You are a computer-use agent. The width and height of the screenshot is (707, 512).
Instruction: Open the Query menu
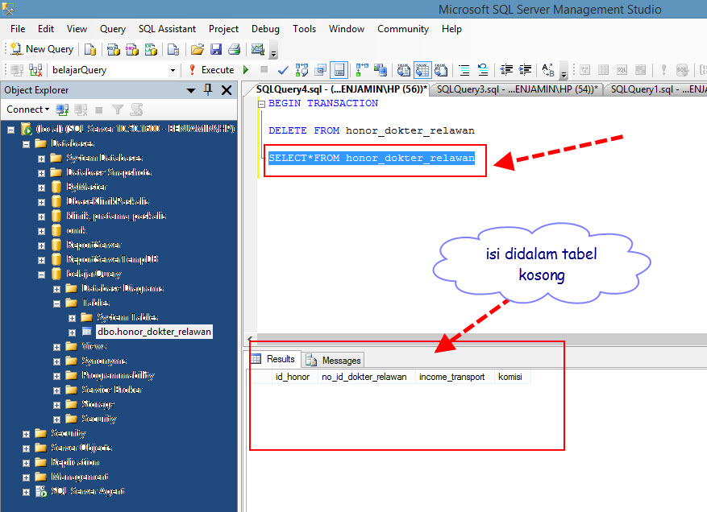pyautogui.click(x=112, y=28)
